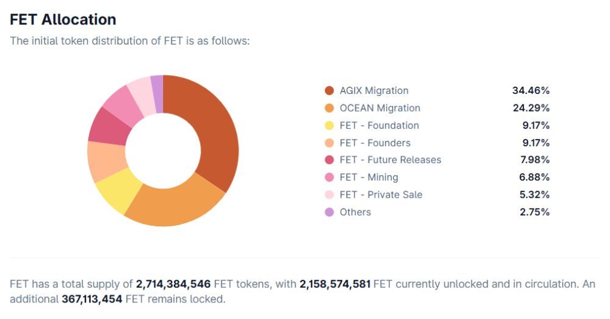Click the 34.46% percentage value
This screenshot has width=610, height=319.
click(x=531, y=91)
